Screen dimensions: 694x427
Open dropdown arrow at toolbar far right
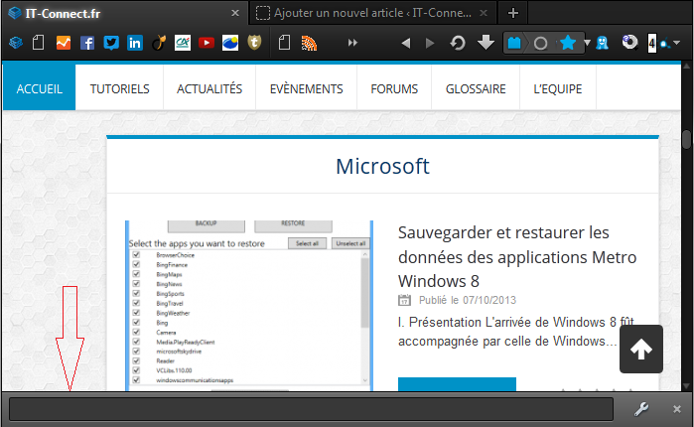click(675, 44)
